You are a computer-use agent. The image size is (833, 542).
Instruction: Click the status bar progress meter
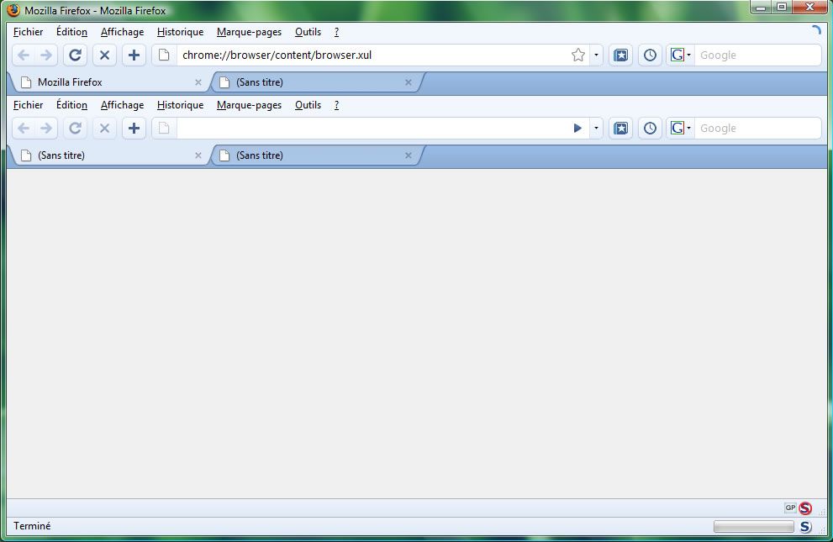(753, 527)
